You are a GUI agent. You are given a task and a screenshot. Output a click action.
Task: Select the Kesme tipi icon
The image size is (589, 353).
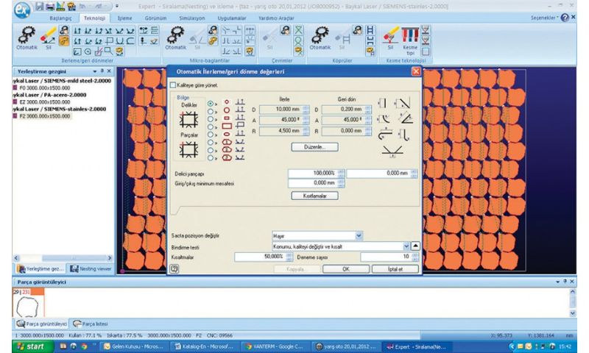[412, 38]
